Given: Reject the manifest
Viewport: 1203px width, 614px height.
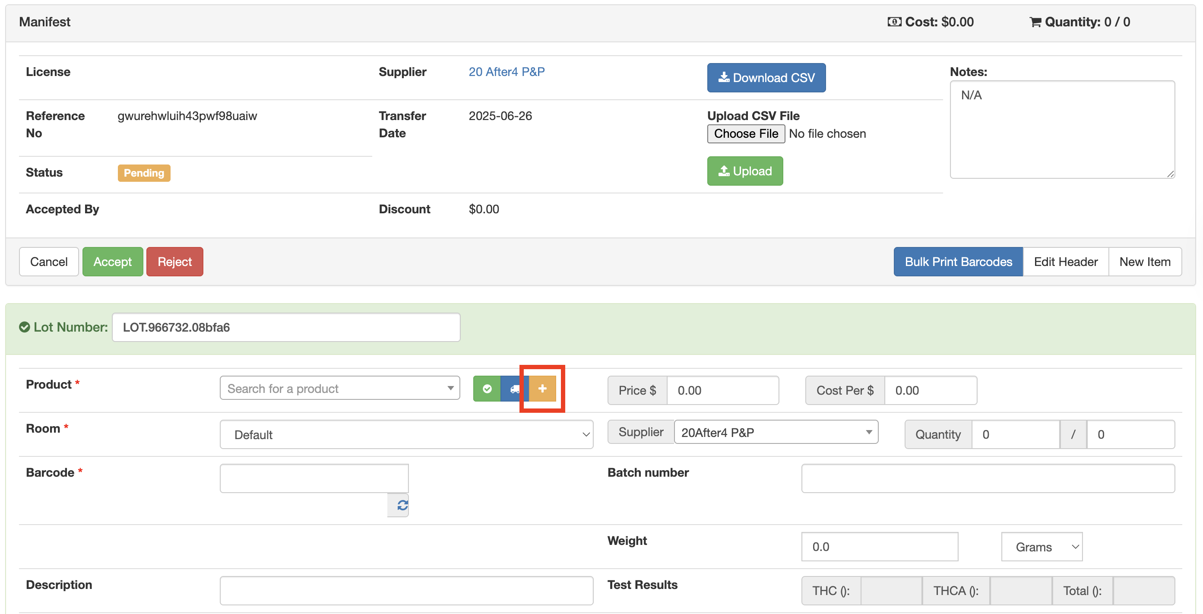Looking at the screenshot, I should (174, 262).
